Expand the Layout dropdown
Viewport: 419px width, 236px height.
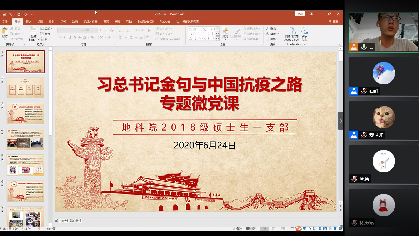coord(46,29)
